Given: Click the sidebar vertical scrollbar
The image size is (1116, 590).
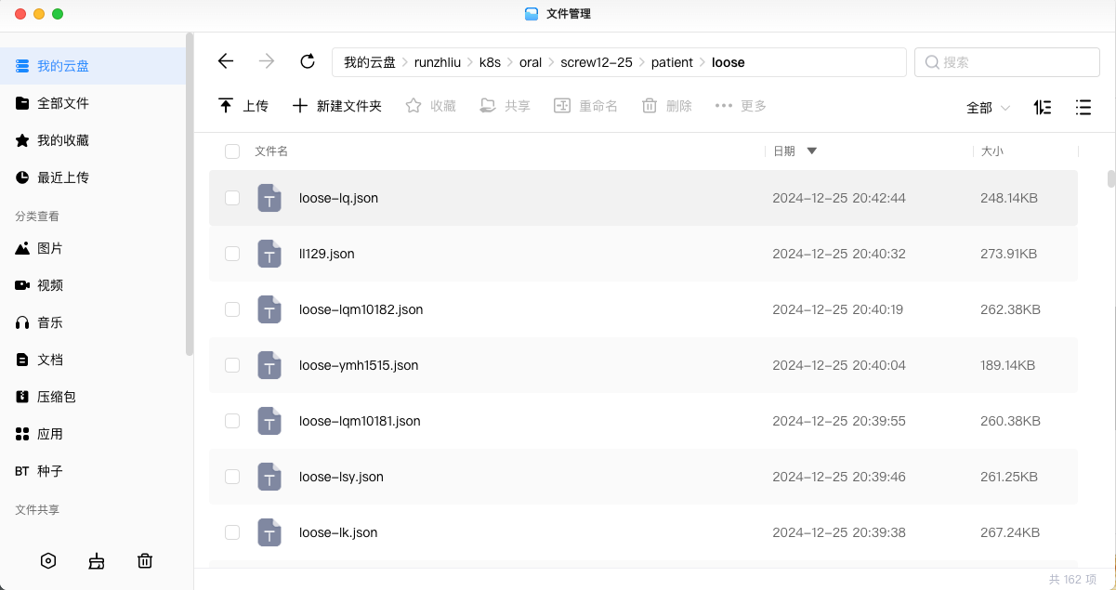Looking at the screenshot, I should 190,194.
